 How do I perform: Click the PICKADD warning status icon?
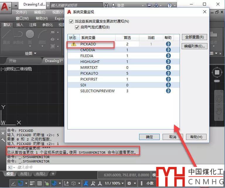pyautogui.click(x=73, y=44)
